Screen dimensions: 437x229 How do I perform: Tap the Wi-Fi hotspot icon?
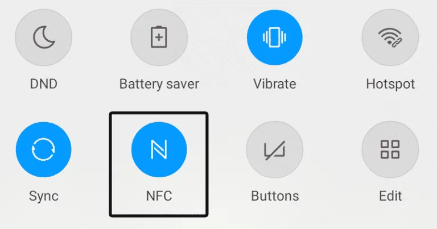pyautogui.click(x=390, y=38)
